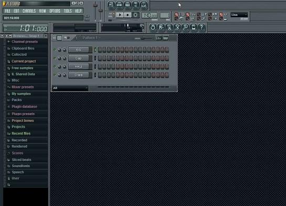This screenshot has height=206, width=286.
Task: Open the CHANNELS menu
Action: click(29, 11)
